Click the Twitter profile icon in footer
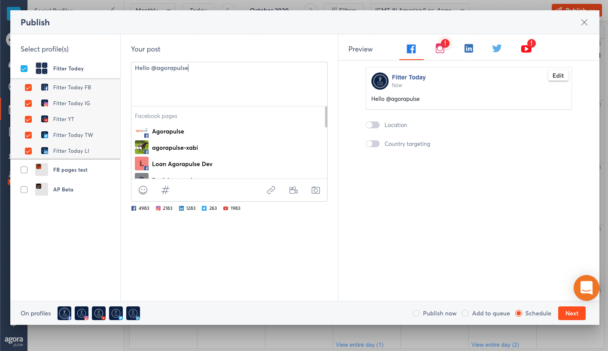This screenshot has height=351, width=608. pos(116,313)
